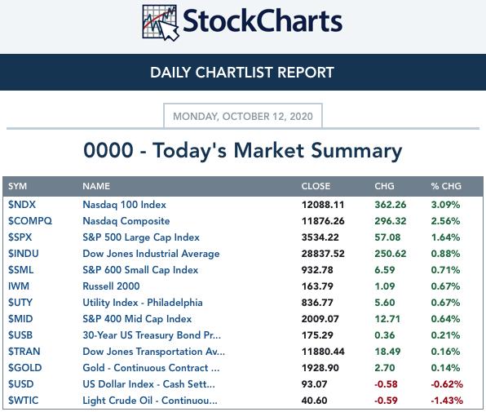Open the Russell 2000 link

click(111, 286)
